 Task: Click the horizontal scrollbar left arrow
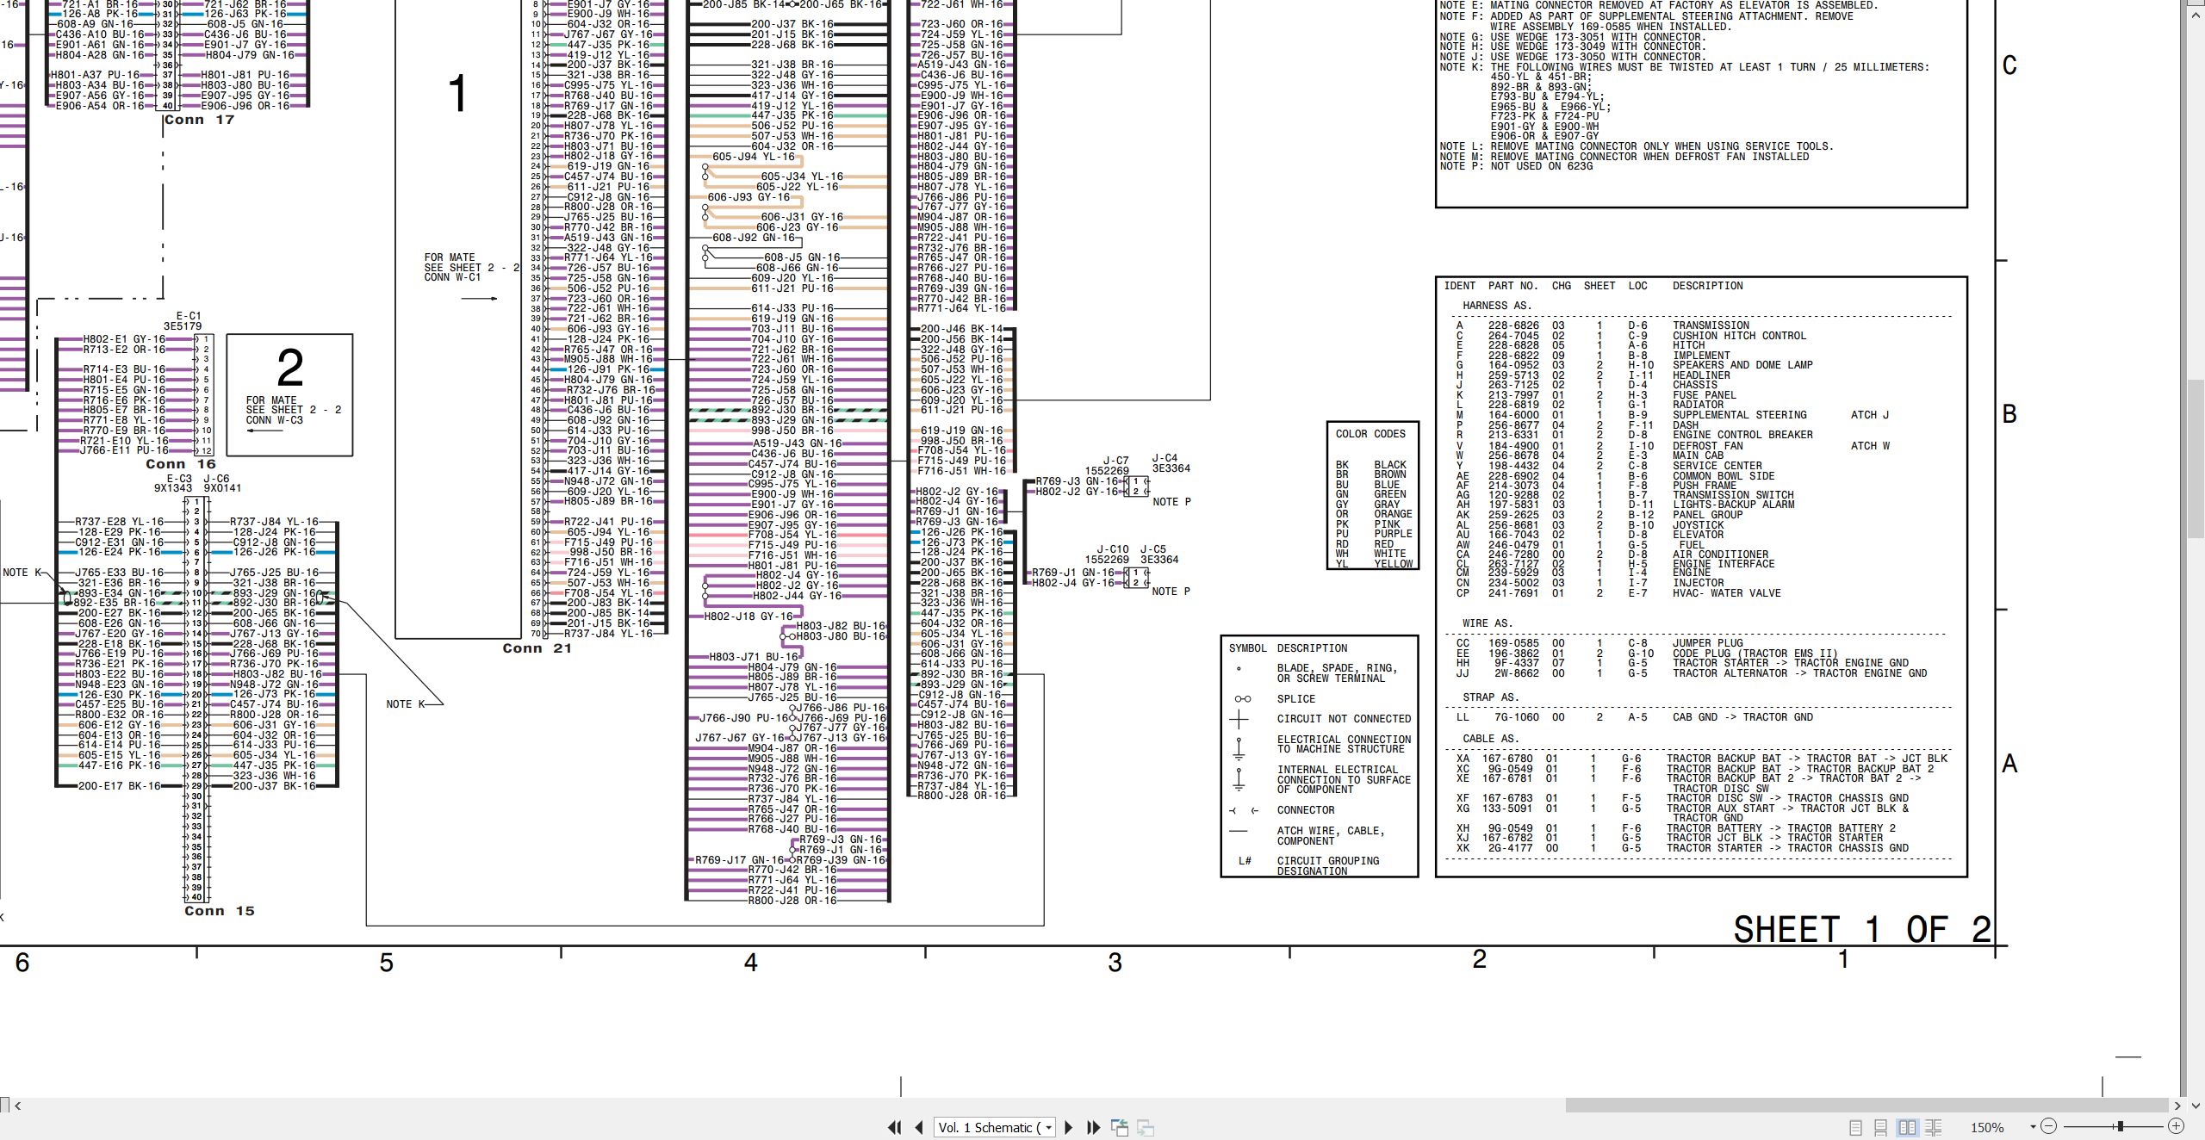[17, 1106]
